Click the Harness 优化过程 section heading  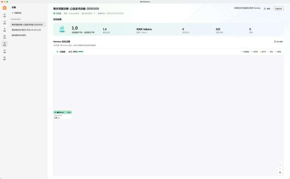pos(61,42)
